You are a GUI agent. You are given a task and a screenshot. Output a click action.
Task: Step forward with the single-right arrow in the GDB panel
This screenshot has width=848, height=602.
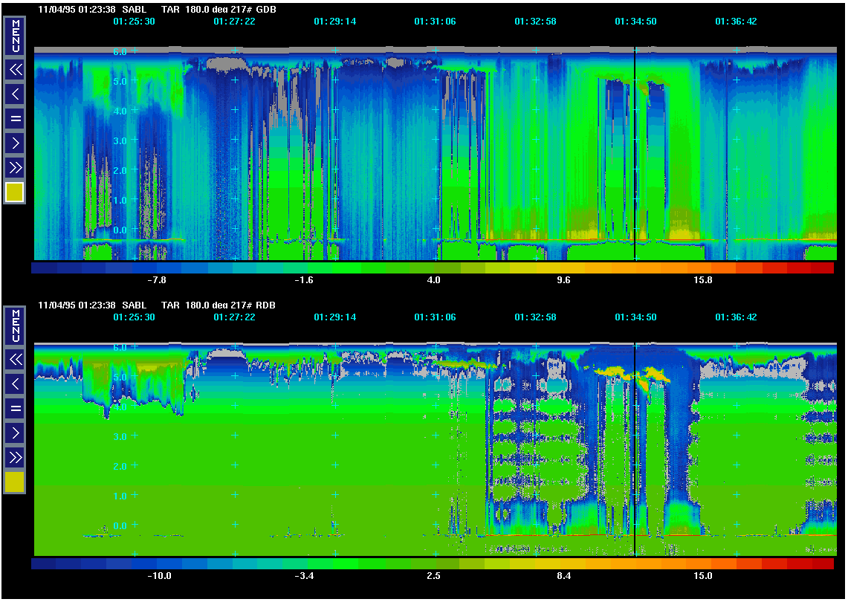[x=15, y=142]
